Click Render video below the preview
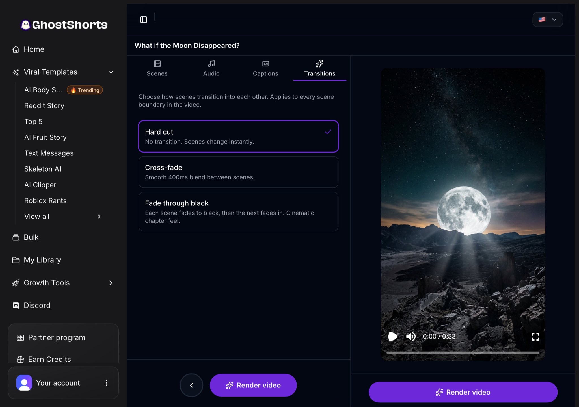 [x=463, y=392]
